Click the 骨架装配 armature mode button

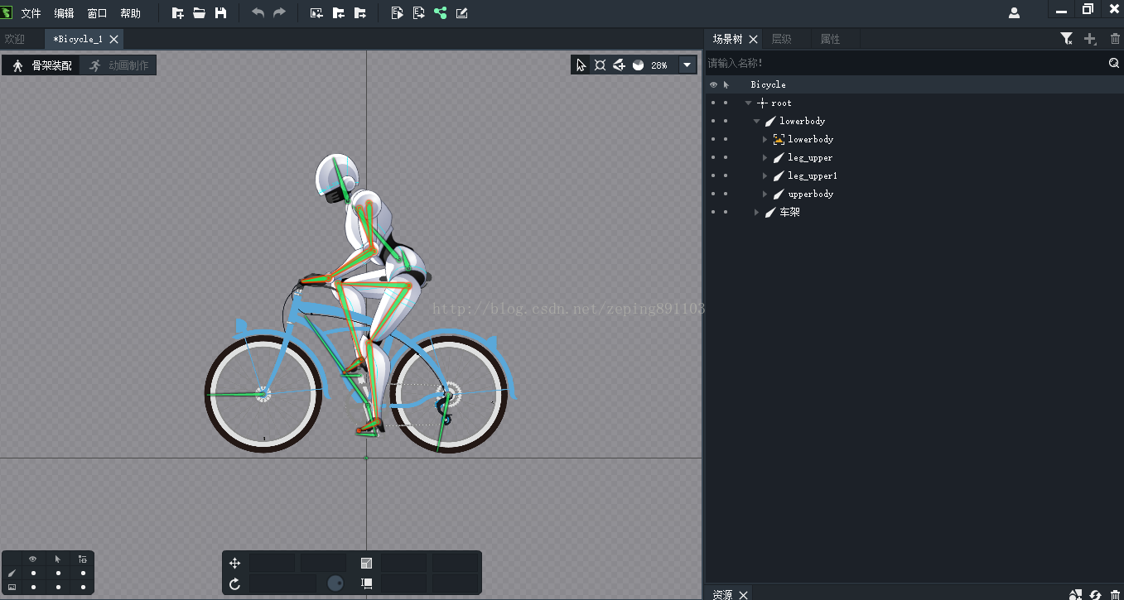(42, 65)
